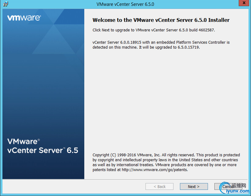Image resolution: width=251 pixels, height=196 pixels.
Task: Click the window title bar text
Action: 125,4
